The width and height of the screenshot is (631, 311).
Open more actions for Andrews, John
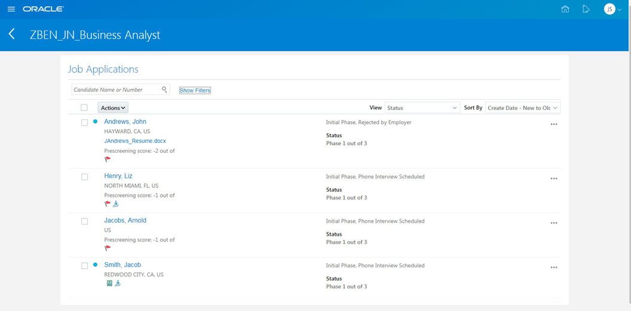coord(554,124)
